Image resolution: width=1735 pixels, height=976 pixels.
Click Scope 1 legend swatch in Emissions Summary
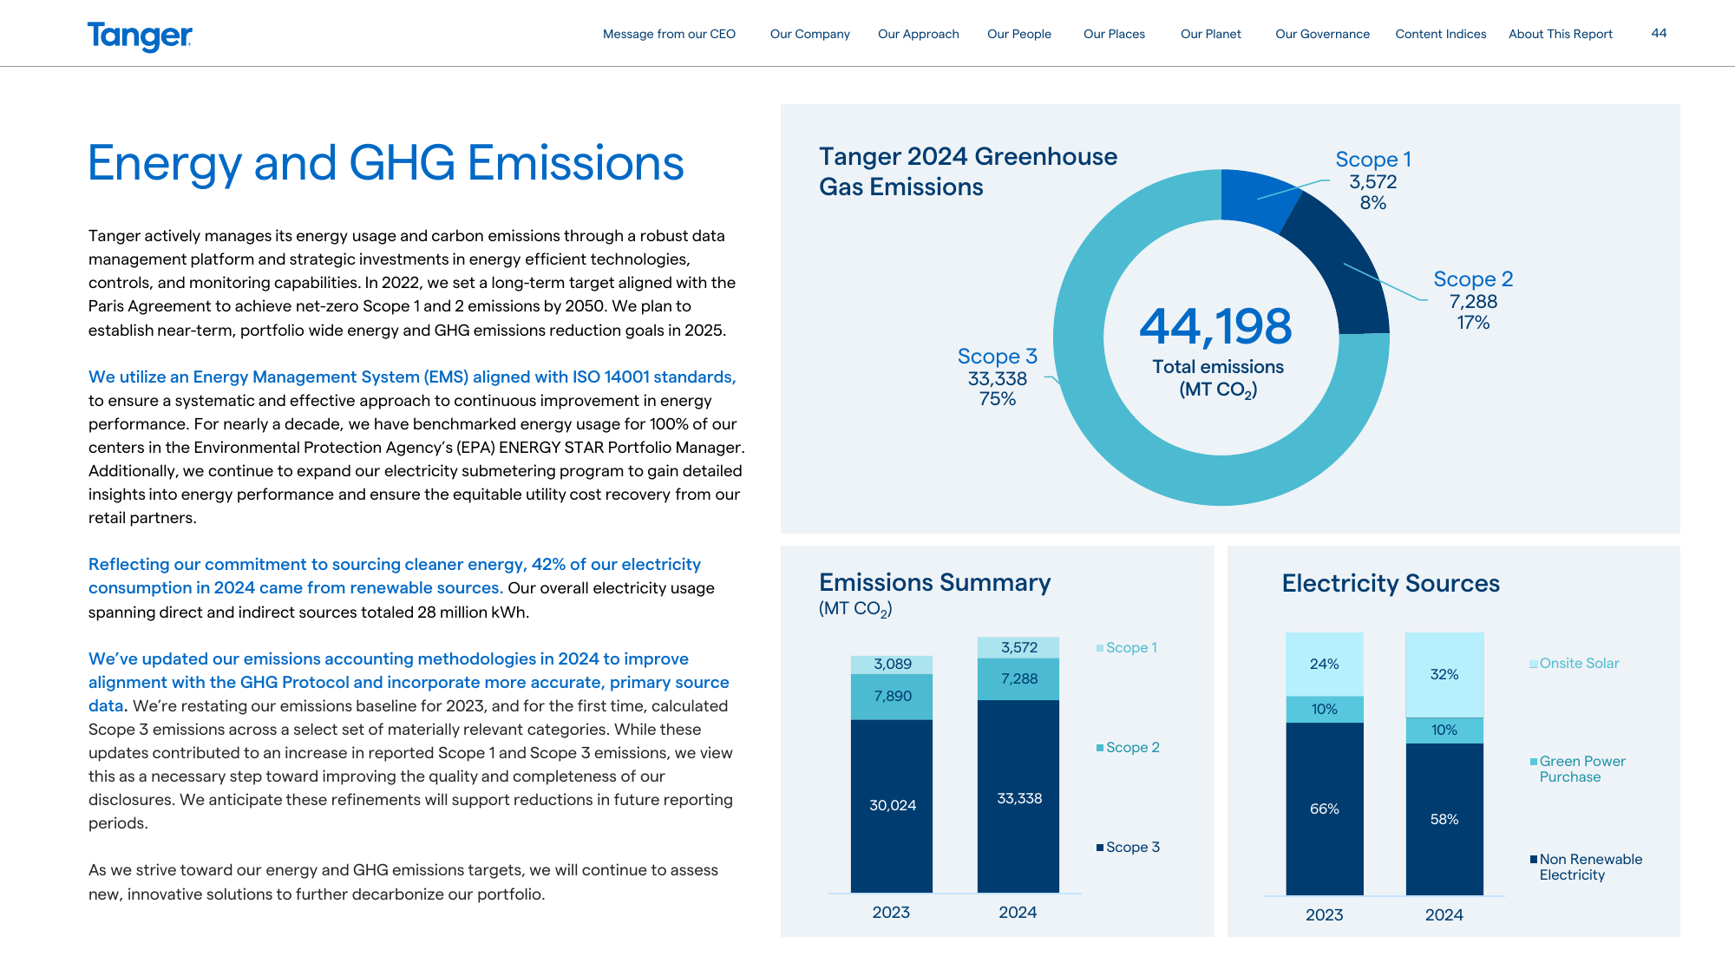(1100, 648)
